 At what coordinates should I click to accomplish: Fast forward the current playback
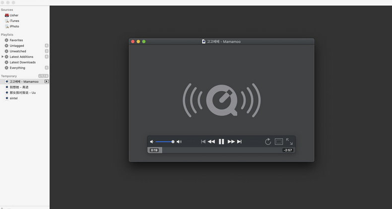pos(231,142)
